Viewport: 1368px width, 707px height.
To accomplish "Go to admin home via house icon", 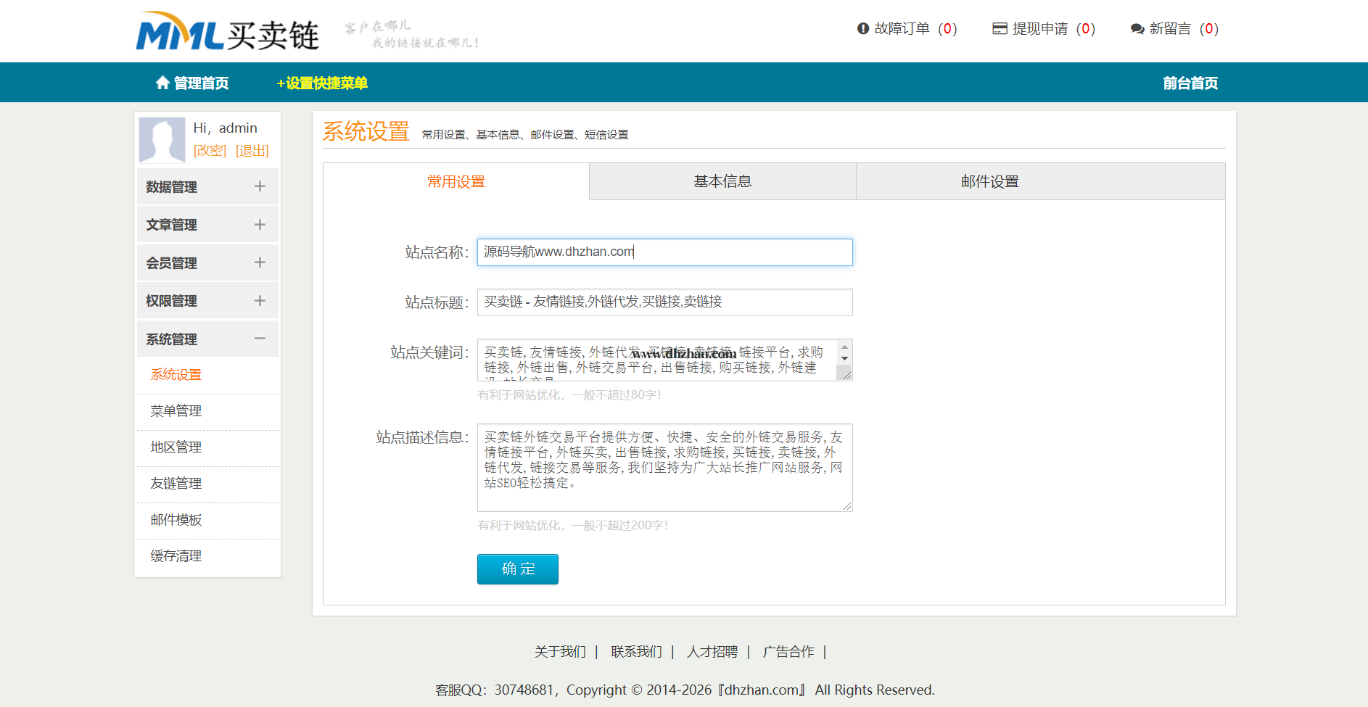I will coord(162,83).
